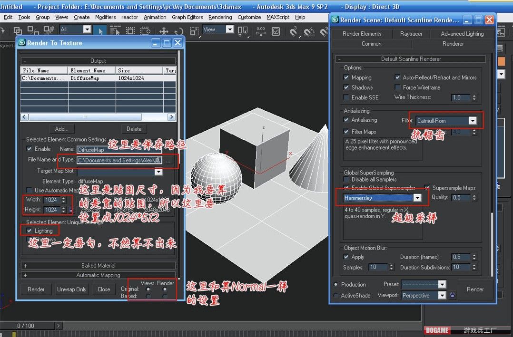Toggle the Keyboard Shortcut Override icon

pyautogui.click(x=276, y=31)
